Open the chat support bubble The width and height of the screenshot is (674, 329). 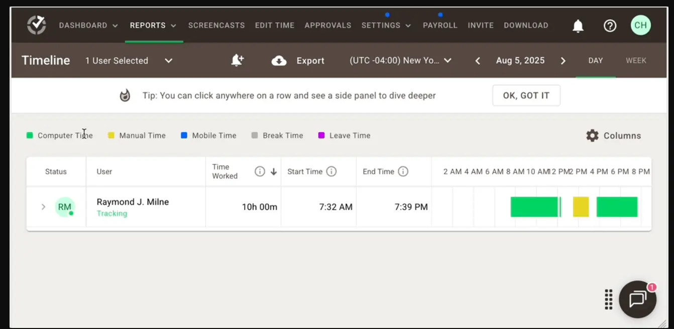pos(637,299)
